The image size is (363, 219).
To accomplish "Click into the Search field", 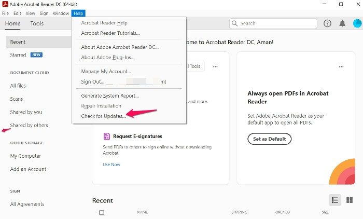I will 273,23.
